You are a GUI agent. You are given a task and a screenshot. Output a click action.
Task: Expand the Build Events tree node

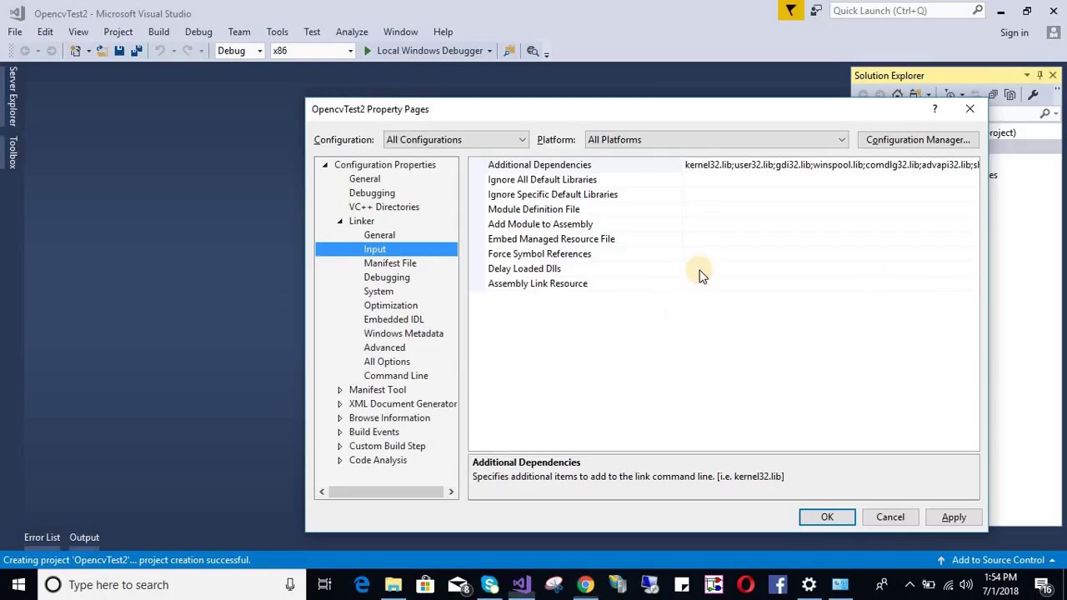(x=340, y=432)
